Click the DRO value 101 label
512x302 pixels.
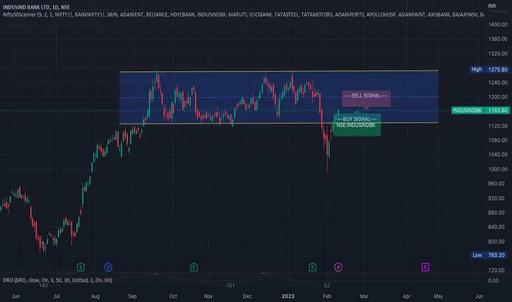231,286
